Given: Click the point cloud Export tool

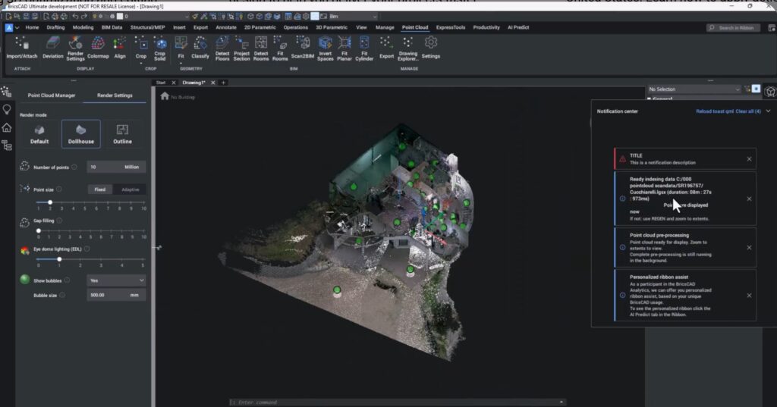Looking at the screenshot, I should (x=386, y=48).
